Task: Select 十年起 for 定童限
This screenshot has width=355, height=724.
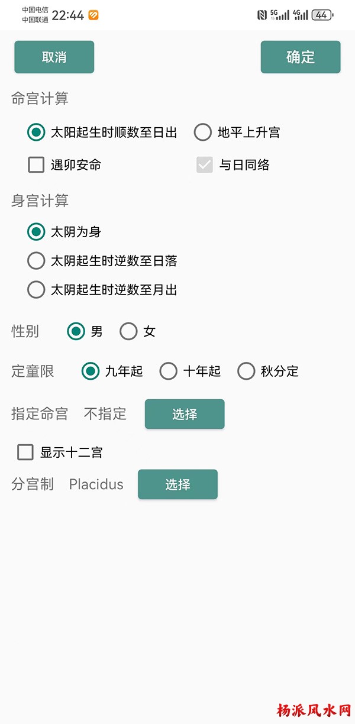Action: point(169,371)
